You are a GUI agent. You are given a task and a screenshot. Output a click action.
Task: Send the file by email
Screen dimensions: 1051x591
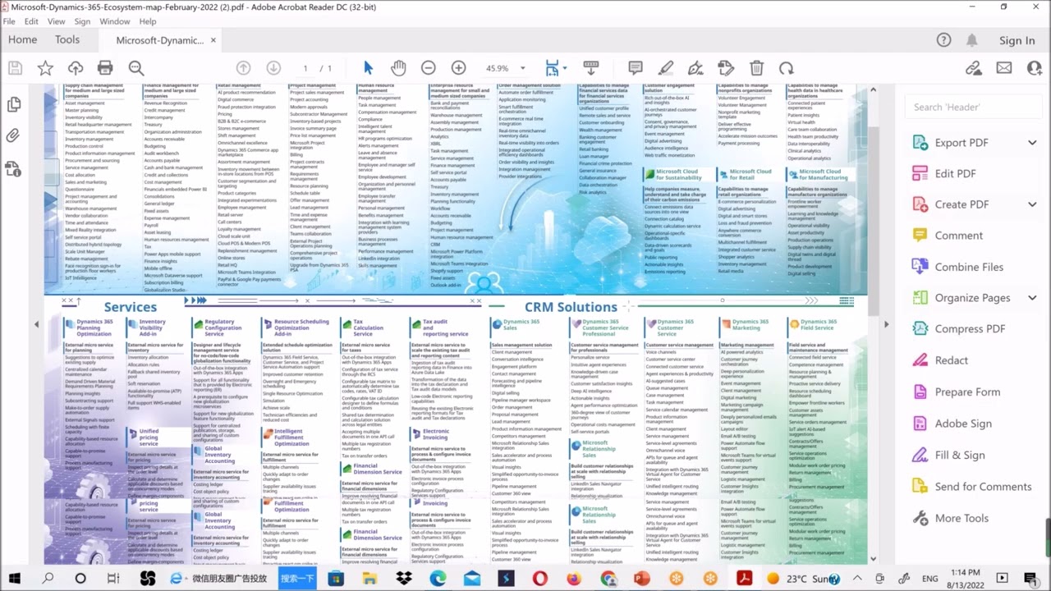click(1004, 68)
